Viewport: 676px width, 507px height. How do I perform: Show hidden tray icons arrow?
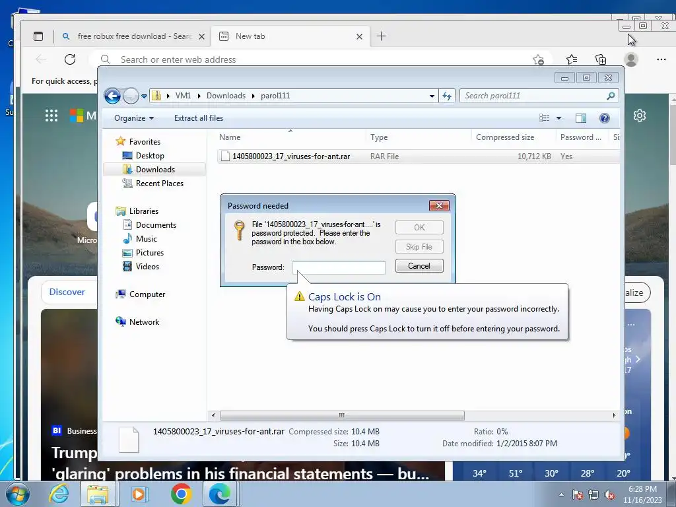tap(561, 494)
